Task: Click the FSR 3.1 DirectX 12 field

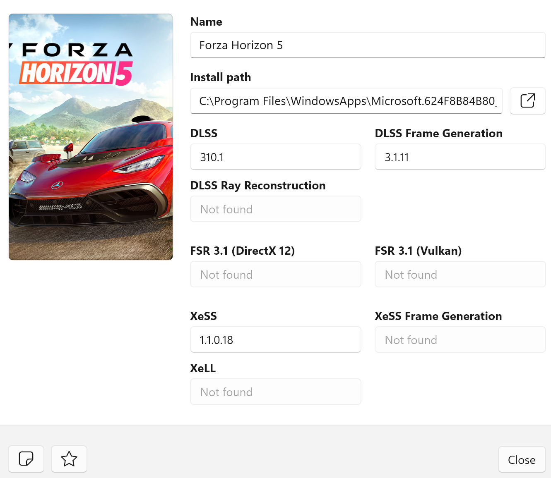Action: coord(276,274)
